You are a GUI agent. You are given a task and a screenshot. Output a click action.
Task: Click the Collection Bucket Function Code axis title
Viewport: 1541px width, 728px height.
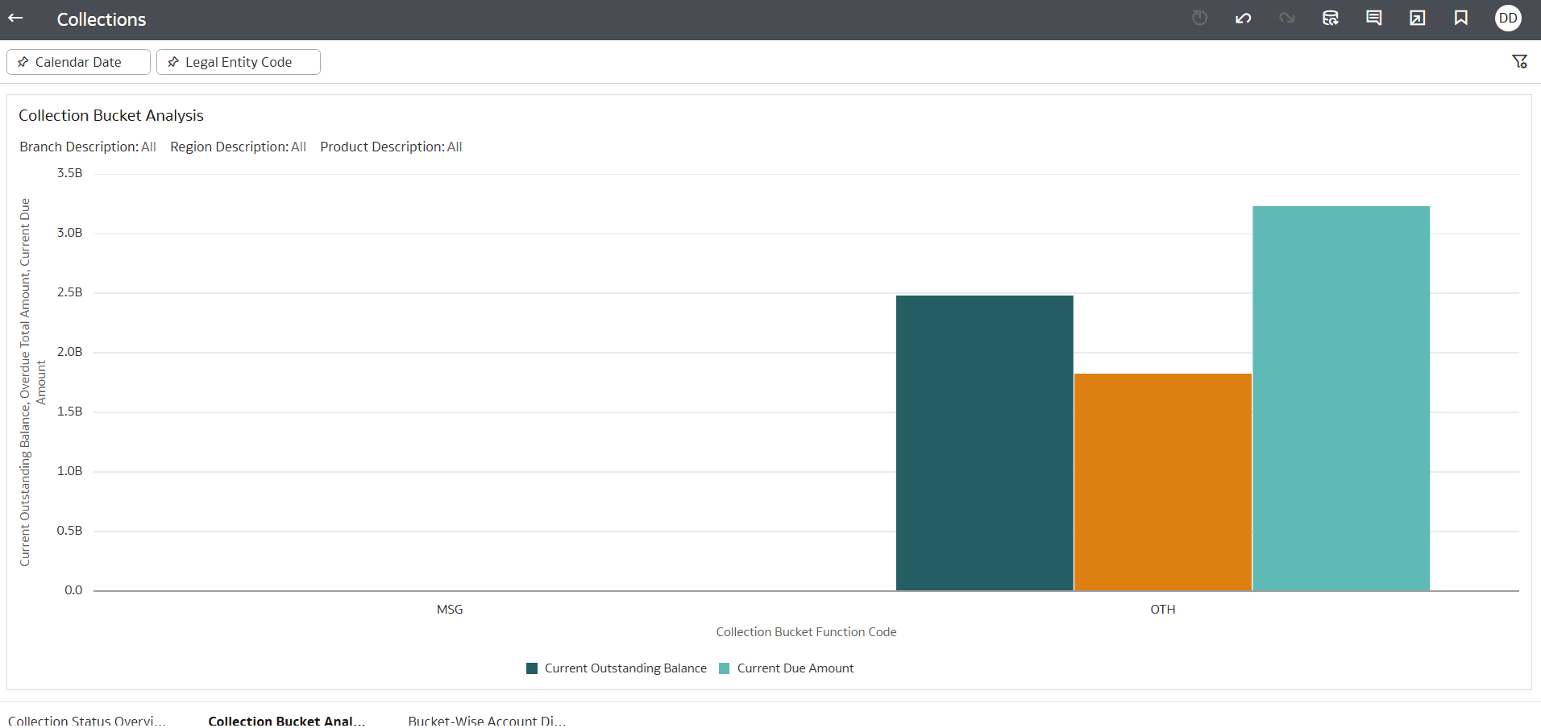[806, 632]
